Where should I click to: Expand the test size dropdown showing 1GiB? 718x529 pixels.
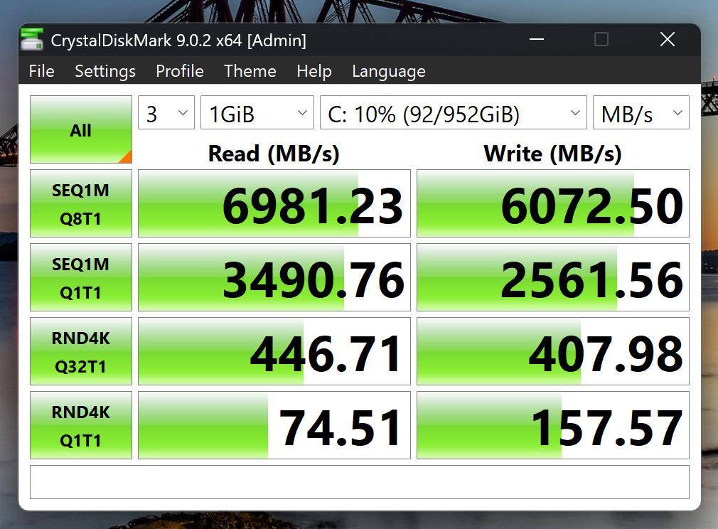[x=257, y=112]
